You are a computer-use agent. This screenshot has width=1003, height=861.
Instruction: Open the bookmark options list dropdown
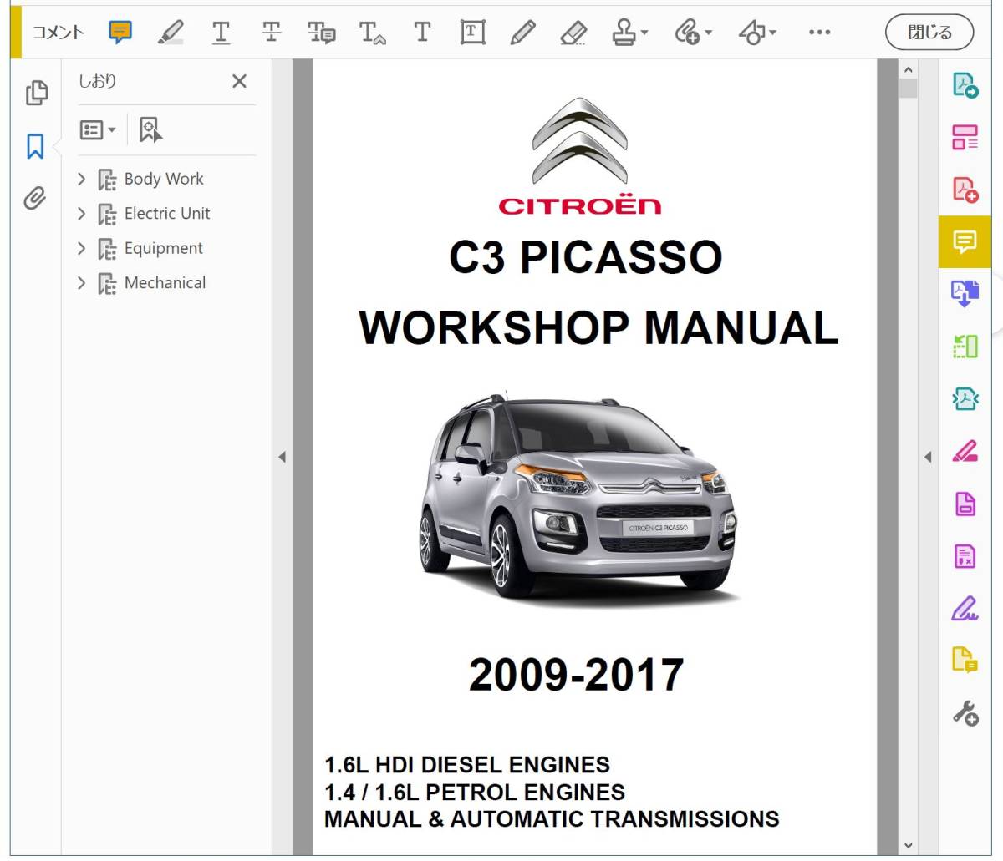[x=98, y=129]
